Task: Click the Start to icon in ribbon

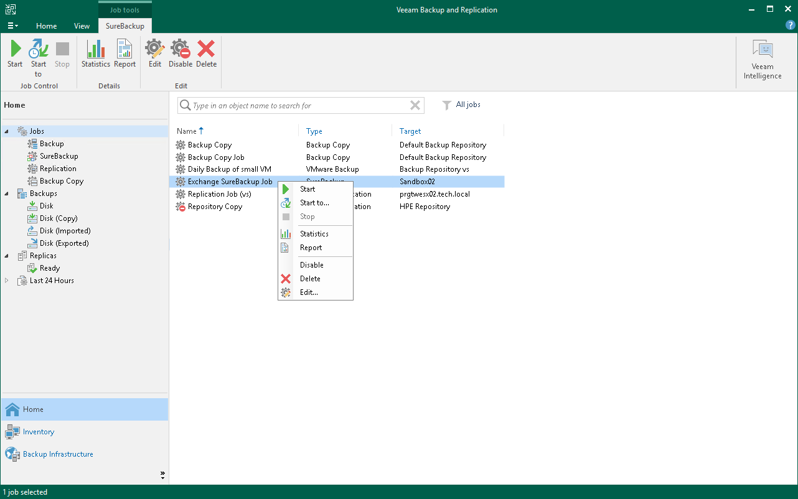Action: (38, 55)
